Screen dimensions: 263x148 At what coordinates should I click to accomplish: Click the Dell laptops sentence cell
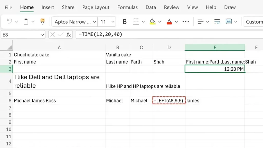coord(59,81)
